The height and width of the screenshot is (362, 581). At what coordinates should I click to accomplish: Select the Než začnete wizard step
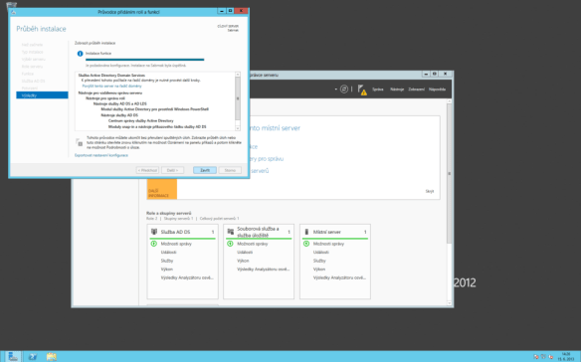[32, 45]
